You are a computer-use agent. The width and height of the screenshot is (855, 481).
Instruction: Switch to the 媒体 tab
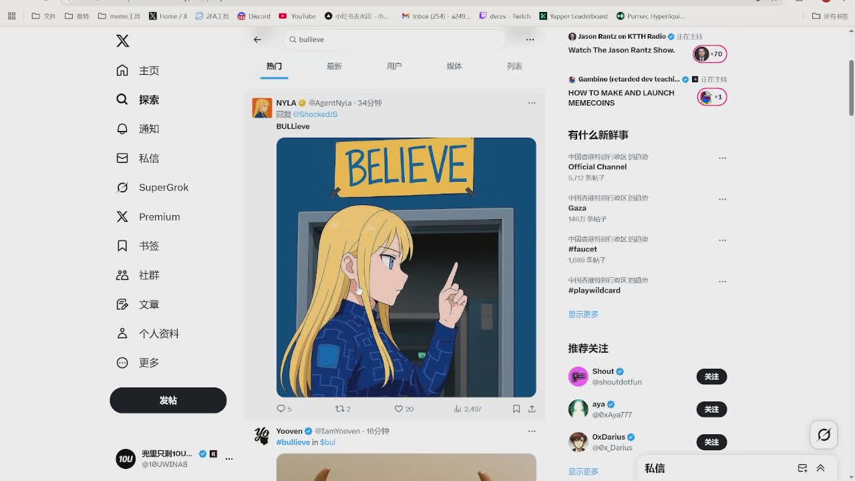pyautogui.click(x=454, y=66)
